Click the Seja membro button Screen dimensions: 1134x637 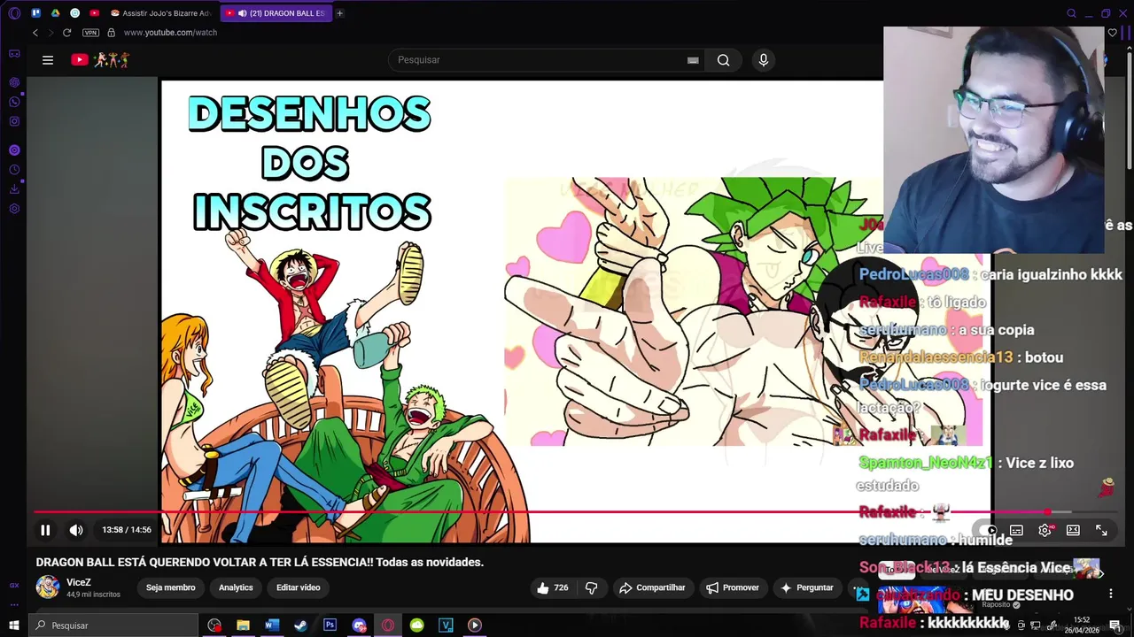tap(171, 587)
